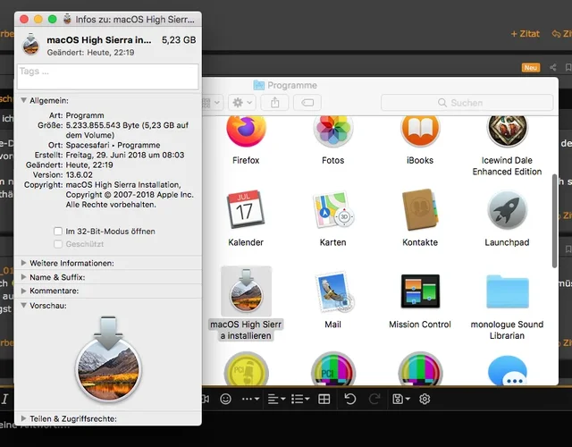Click the Finder share toolbar button
Screen dimensions: 572x447
tap(274, 103)
